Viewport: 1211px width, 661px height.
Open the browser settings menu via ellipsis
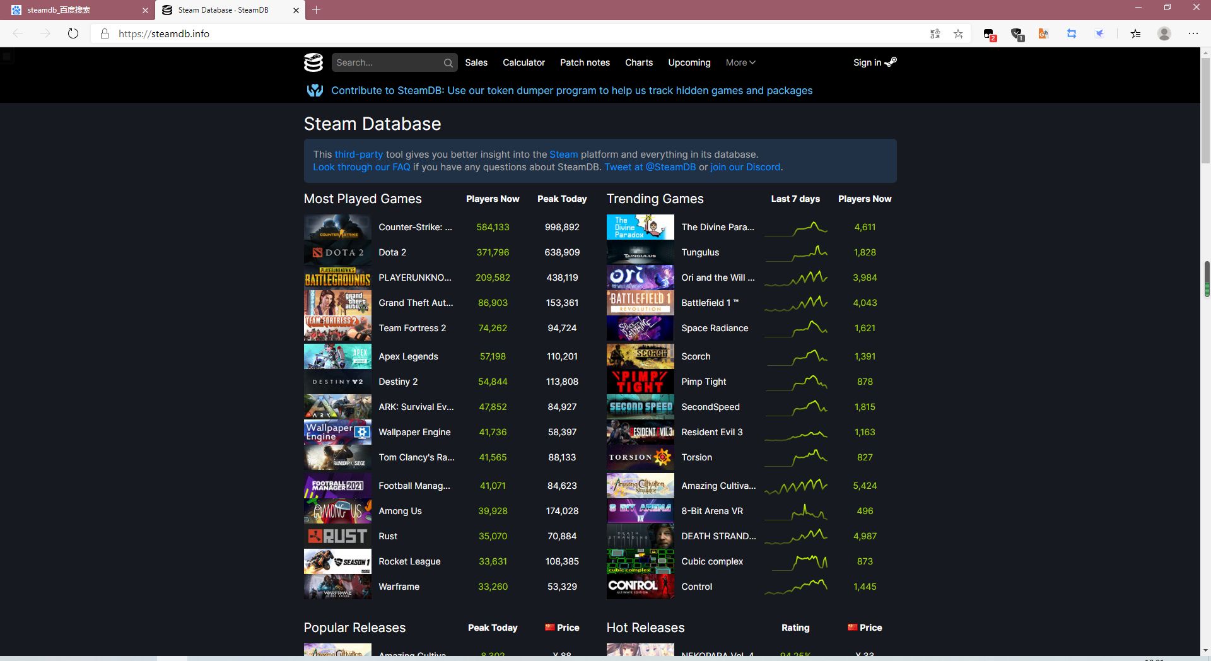[x=1193, y=33]
